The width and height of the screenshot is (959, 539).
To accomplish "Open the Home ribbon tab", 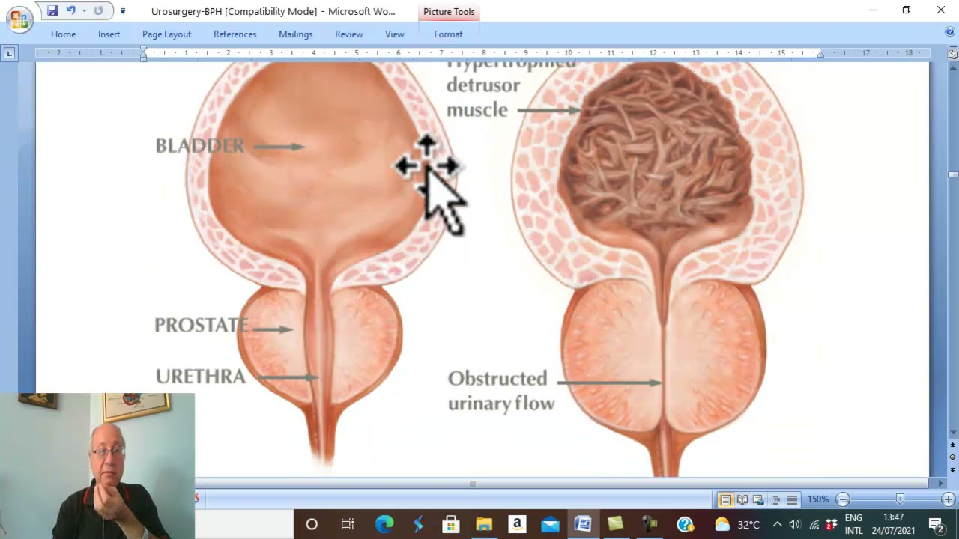I will coord(63,34).
